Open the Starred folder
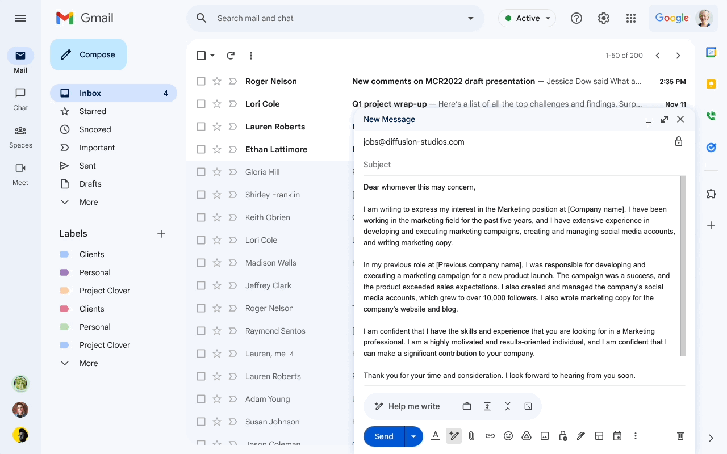 pos(93,111)
